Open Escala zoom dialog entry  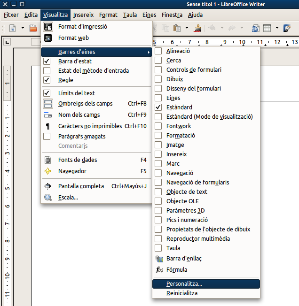[x=96, y=198]
